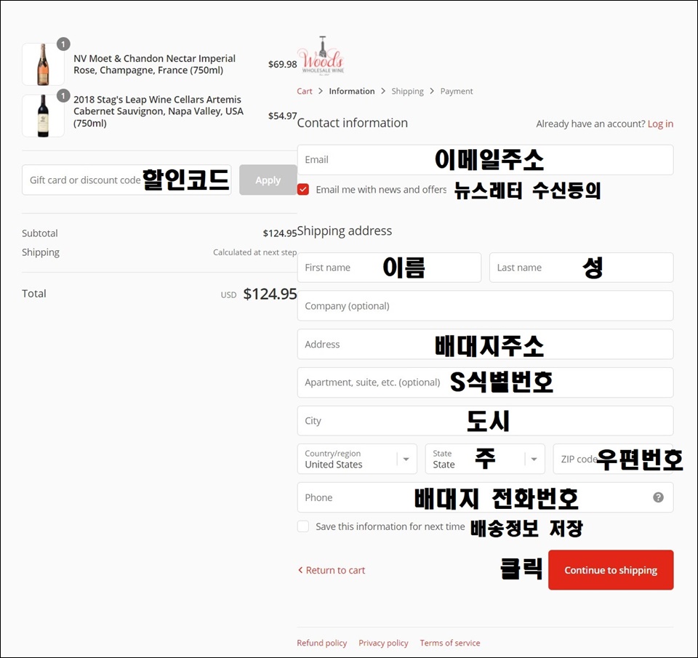698x658 pixels.
Task: Focus the ZIP code field
Action: (x=613, y=459)
